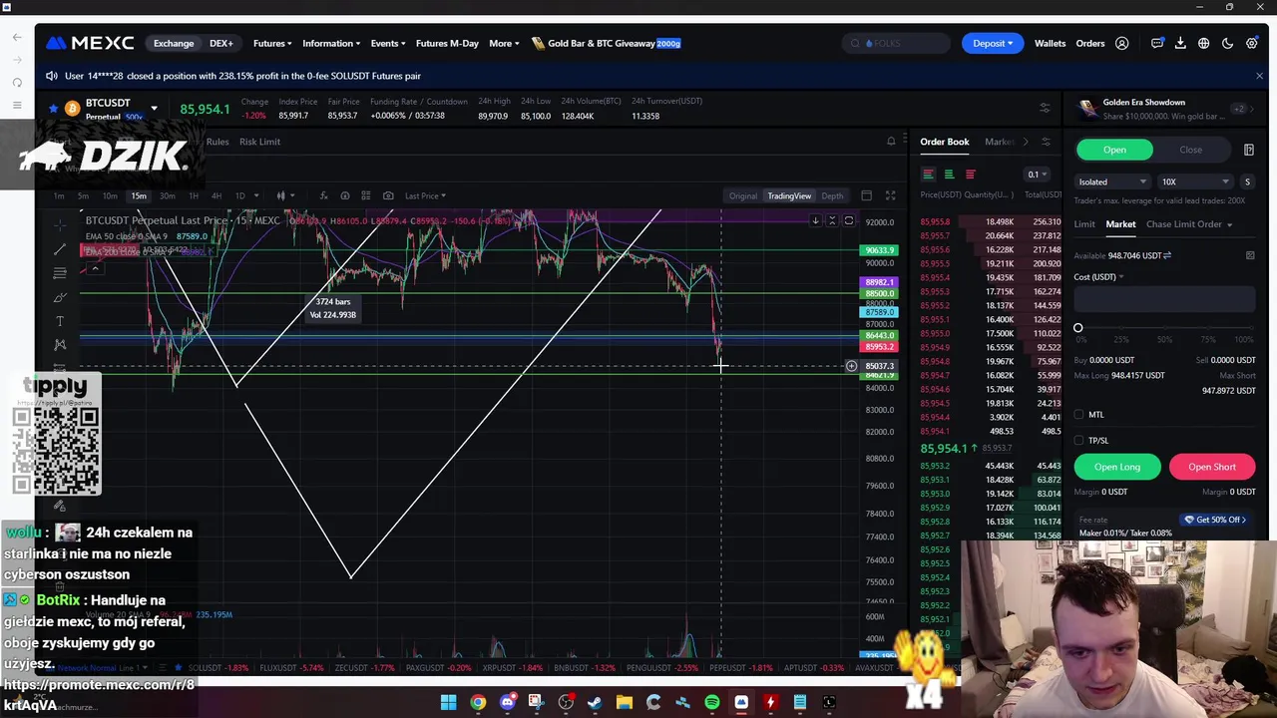Image resolution: width=1277 pixels, height=718 pixels.
Task: Select the text annotation tool
Action: pyautogui.click(x=60, y=321)
